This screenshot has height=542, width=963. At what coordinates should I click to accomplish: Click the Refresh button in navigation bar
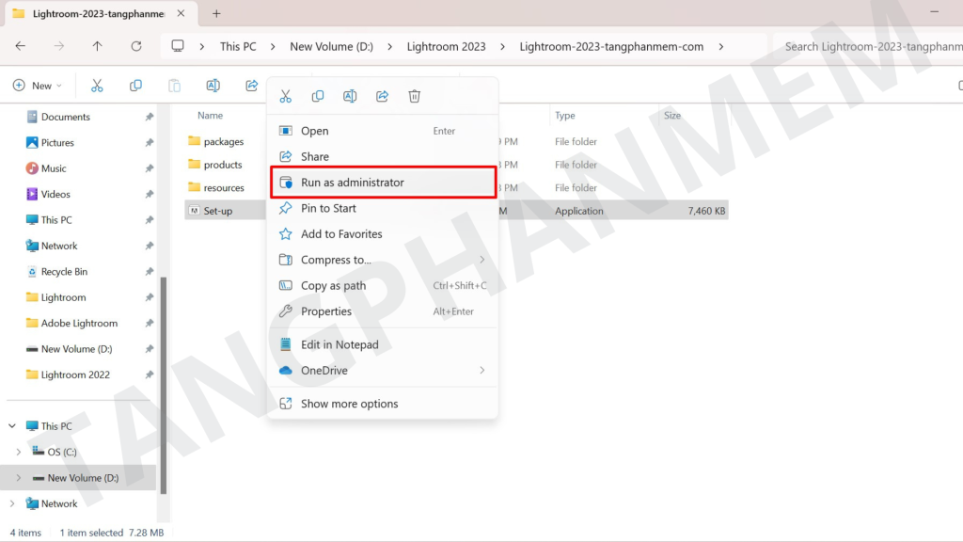pos(136,46)
